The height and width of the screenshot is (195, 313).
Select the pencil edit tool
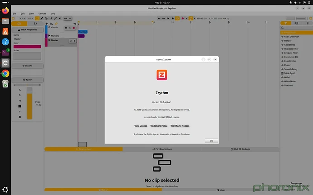(x=42, y=19)
